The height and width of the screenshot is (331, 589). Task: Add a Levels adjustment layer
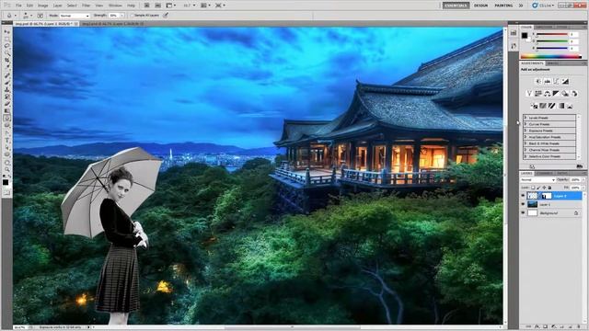[548, 82]
